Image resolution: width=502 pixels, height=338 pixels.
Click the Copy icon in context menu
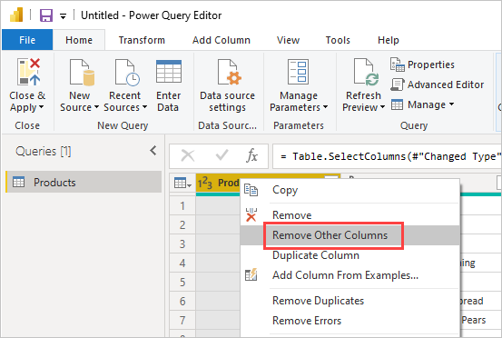[251, 190]
